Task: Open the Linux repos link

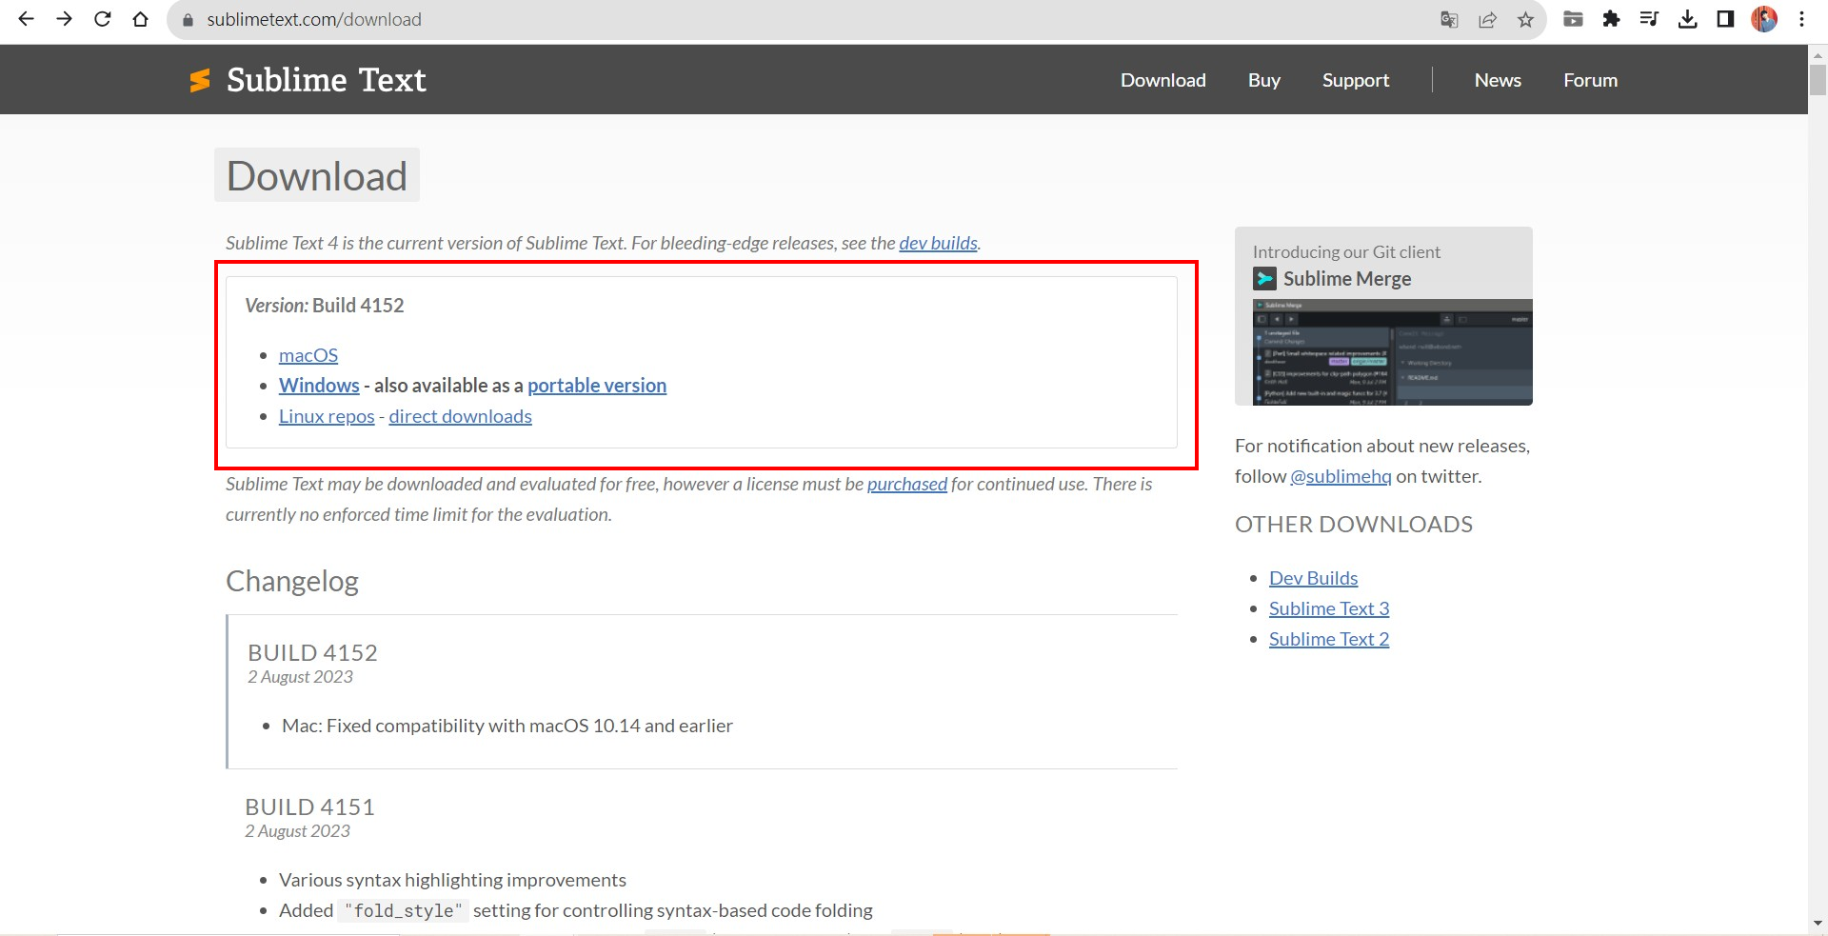Action: pyautogui.click(x=327, y=416)
